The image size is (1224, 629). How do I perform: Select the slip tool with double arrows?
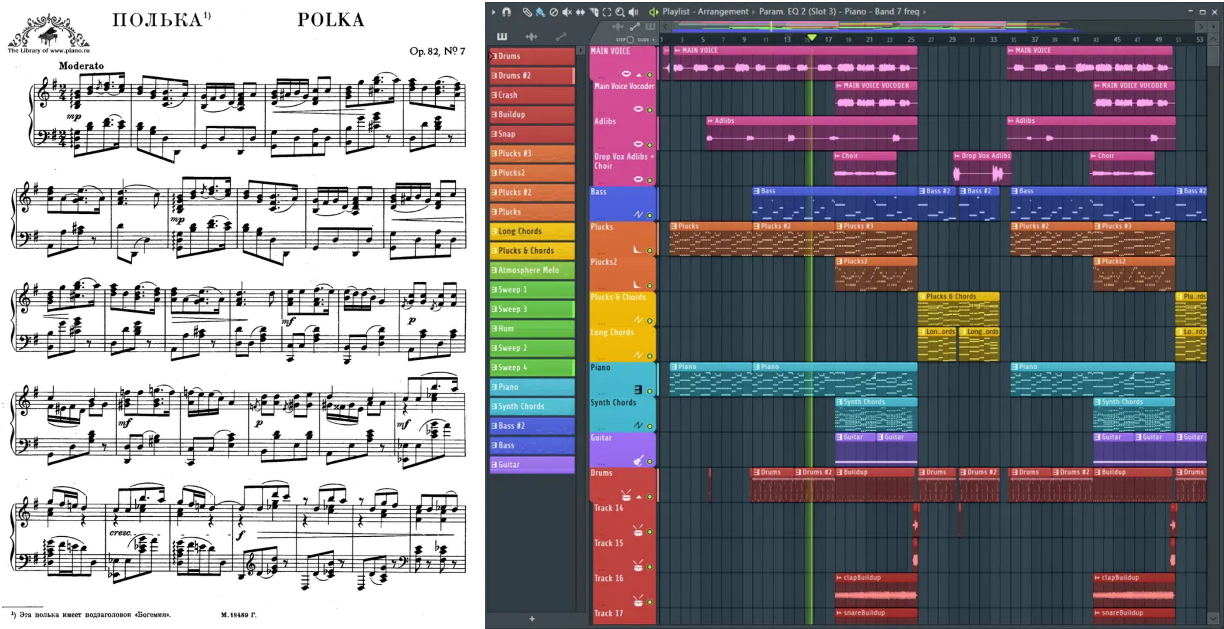pyautogui.click(x=580, y=12)
